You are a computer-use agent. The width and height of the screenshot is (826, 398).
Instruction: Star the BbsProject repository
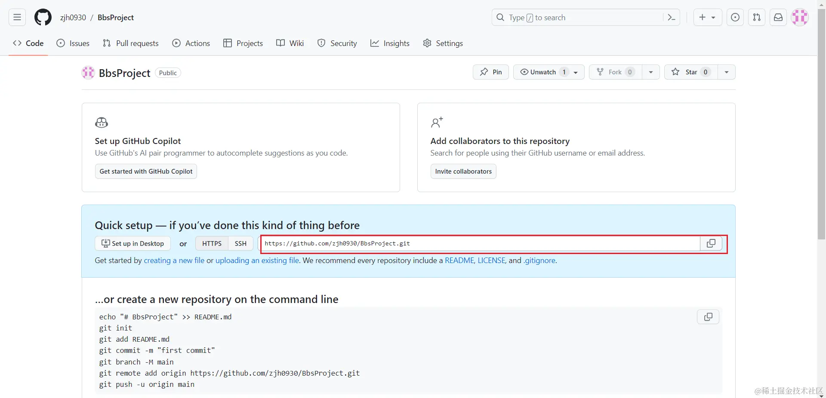(691, 72)
